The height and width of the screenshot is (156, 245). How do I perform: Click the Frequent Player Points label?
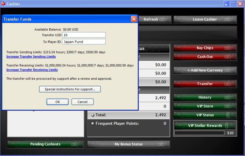(117, 123)
